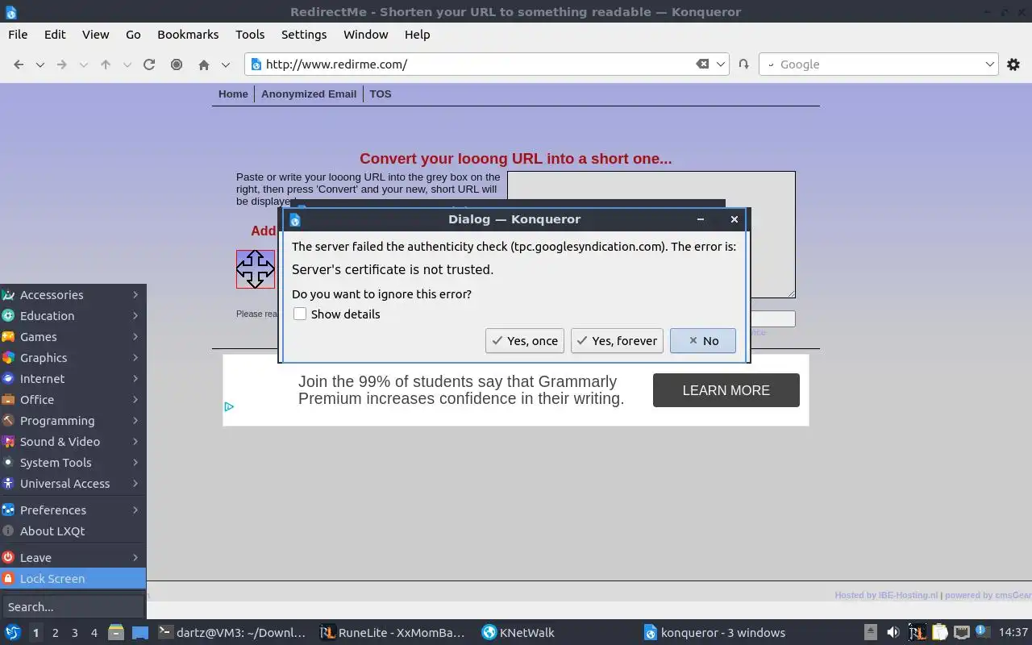Click the notification info tray icon

pos(983,632)
